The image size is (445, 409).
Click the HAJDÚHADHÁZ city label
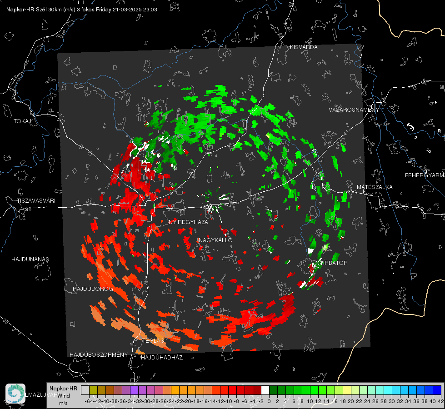coord(162,357)
